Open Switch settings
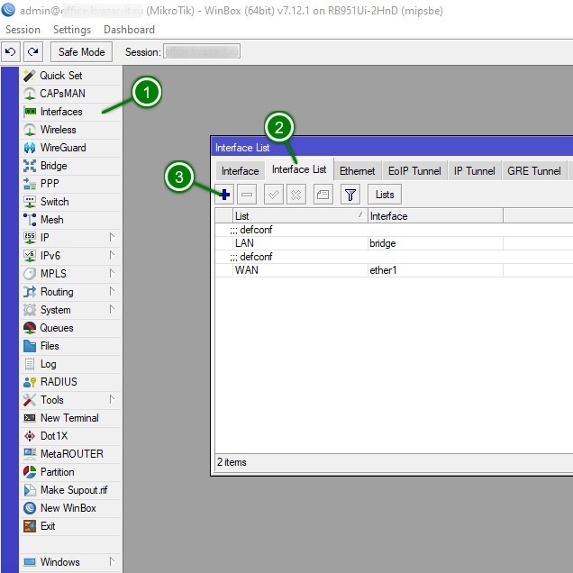Image resolution: width=573 pixels, height=573 pixels. pos(71,202)
